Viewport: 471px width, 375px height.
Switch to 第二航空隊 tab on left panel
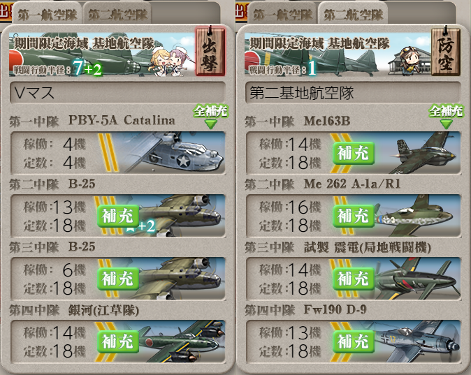pyautogui.click(x=117, y=15)
